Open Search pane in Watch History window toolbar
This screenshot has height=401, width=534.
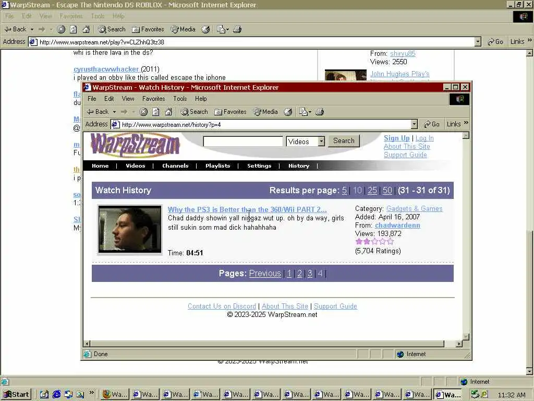coord(194,112)
